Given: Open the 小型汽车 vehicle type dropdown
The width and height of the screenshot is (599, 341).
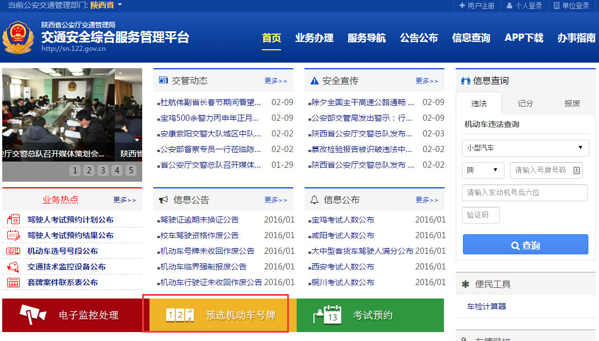Looking at the screenshot, I should click(x=525, y=148).
